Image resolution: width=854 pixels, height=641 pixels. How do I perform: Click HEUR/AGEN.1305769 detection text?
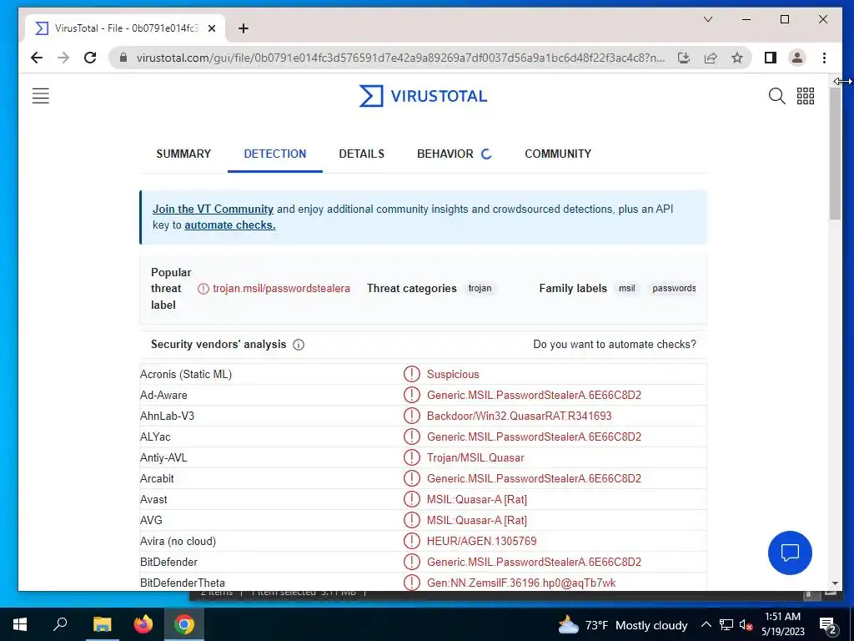tap(481, 541)
